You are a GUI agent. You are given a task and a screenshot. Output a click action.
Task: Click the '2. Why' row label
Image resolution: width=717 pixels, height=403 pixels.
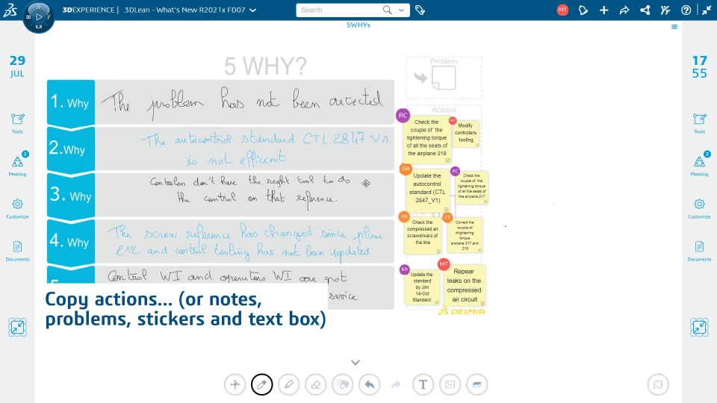(70, 149)
